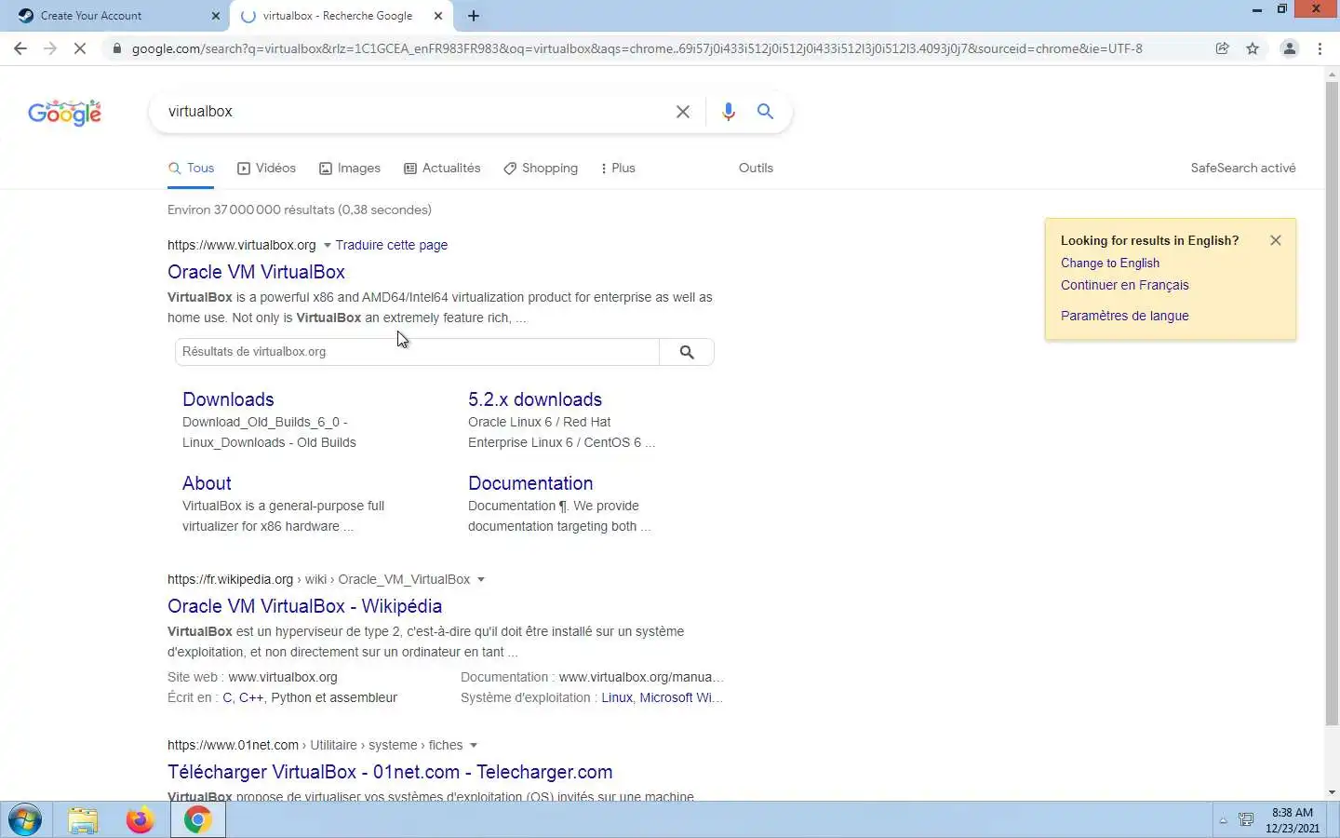View the site lock icon info
Screen dimensions: 1340x838
click(x=116, y=48)
